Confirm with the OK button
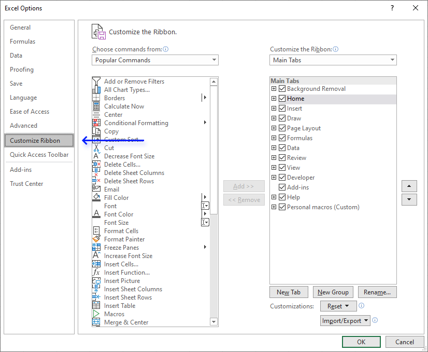The height and width of the screenshot is (352, 428). [361, 342]
